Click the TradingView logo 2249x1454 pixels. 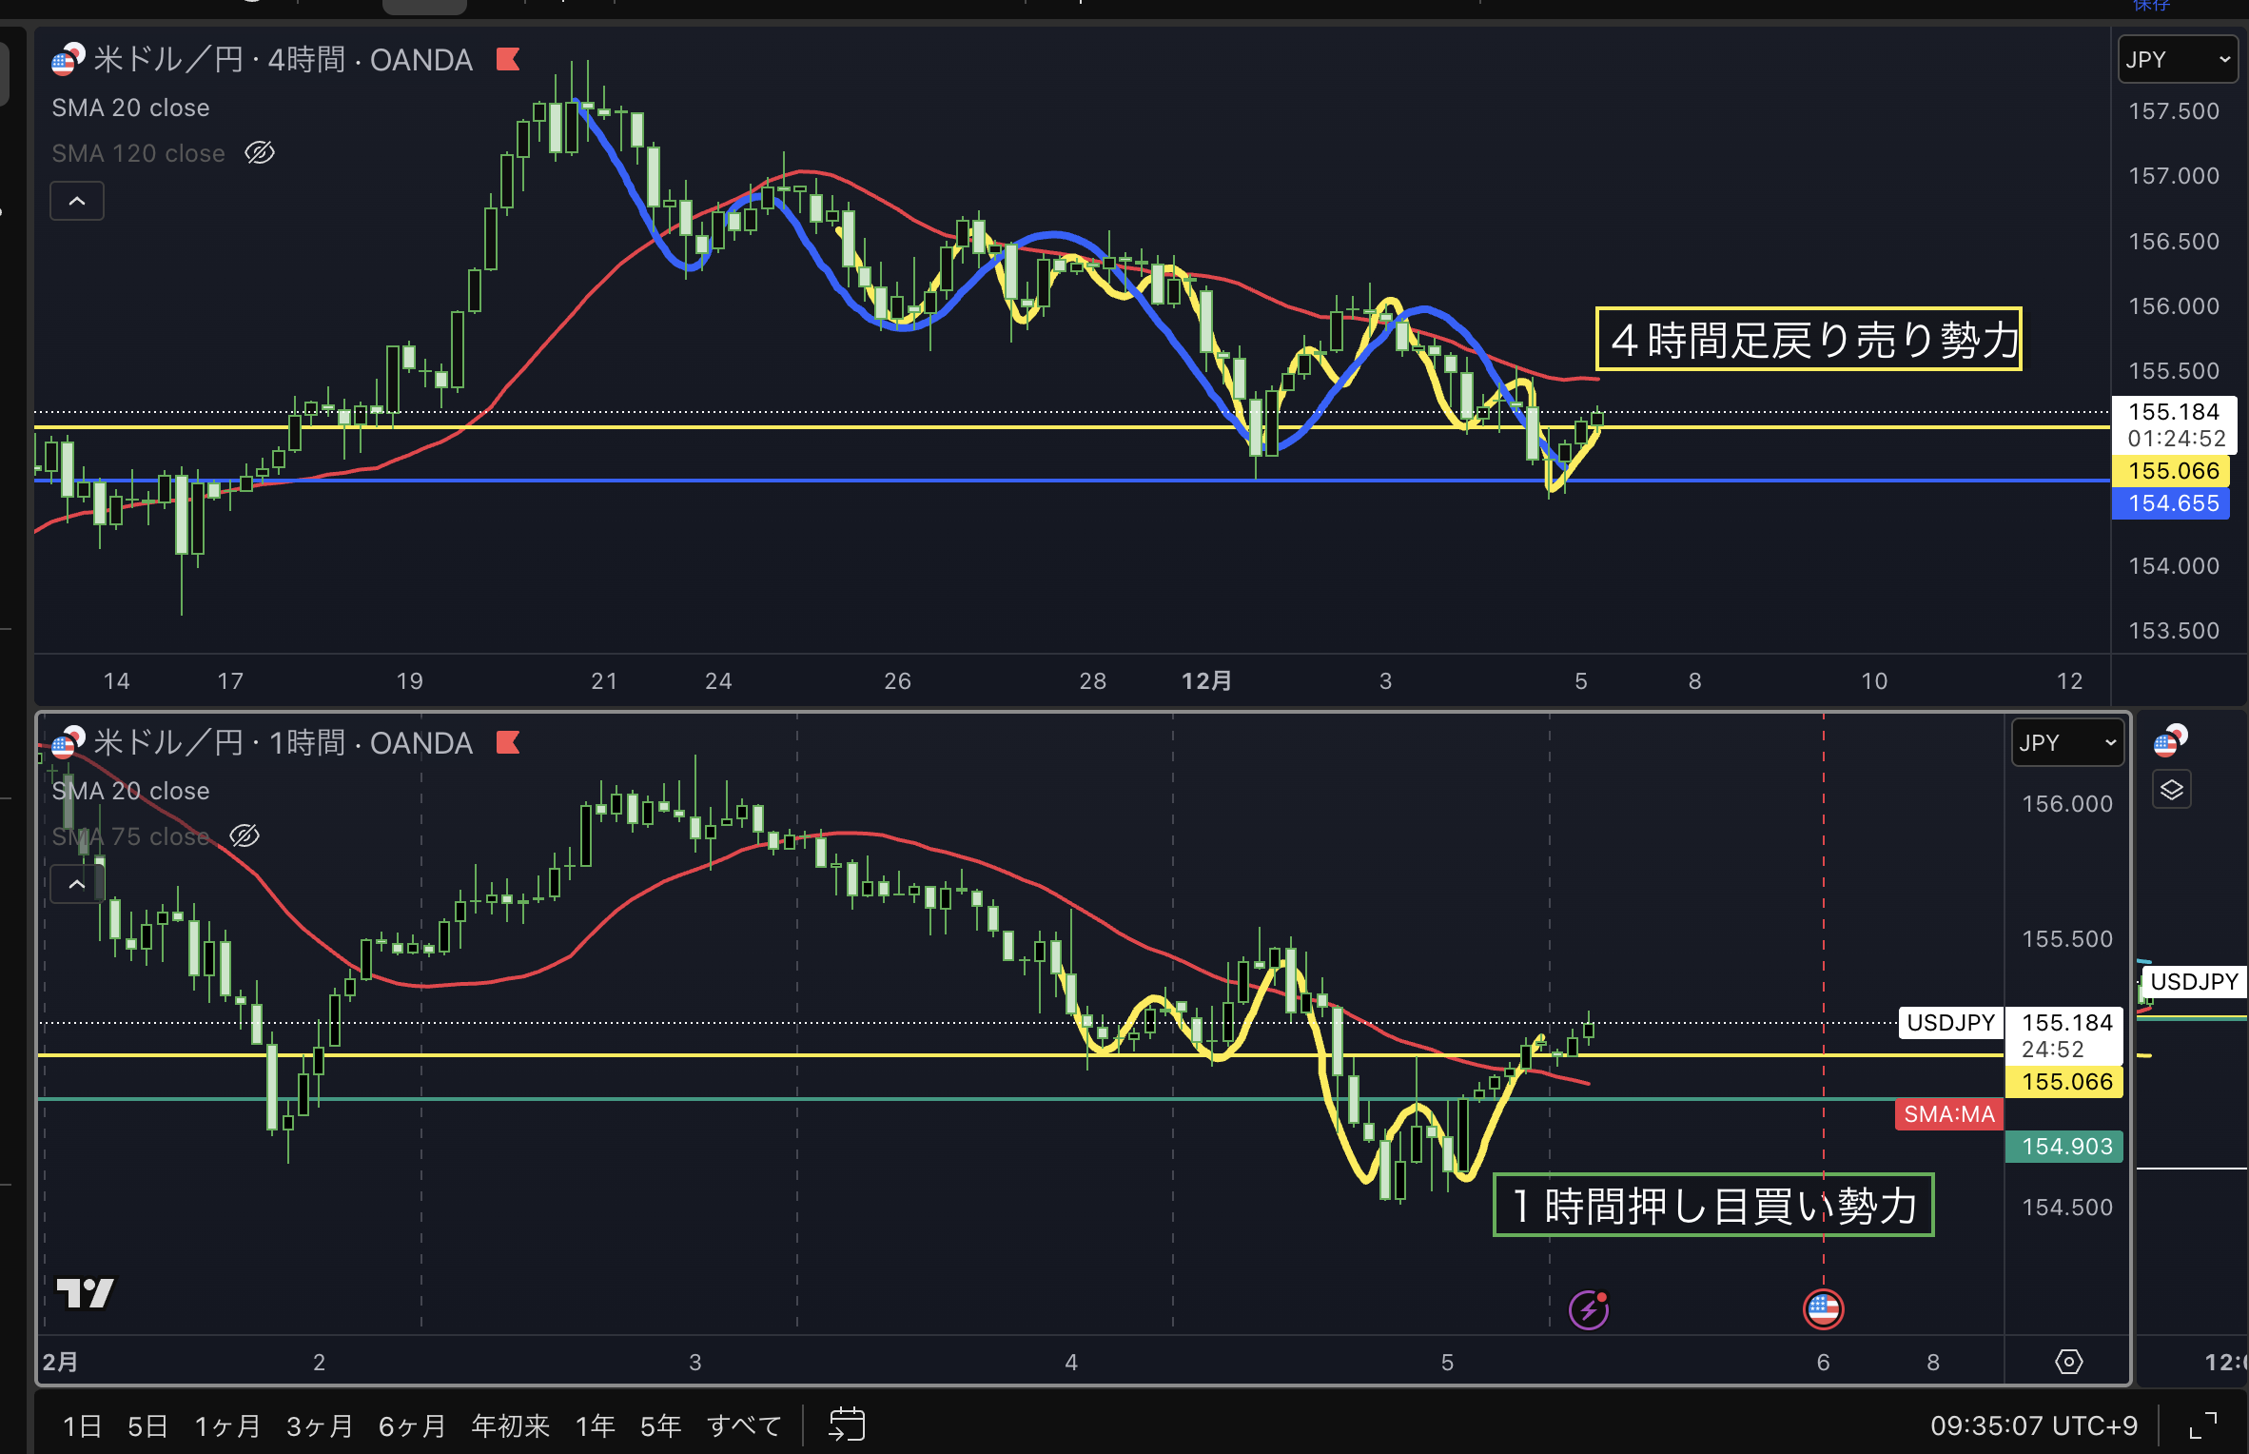[x=86, y=1292]
